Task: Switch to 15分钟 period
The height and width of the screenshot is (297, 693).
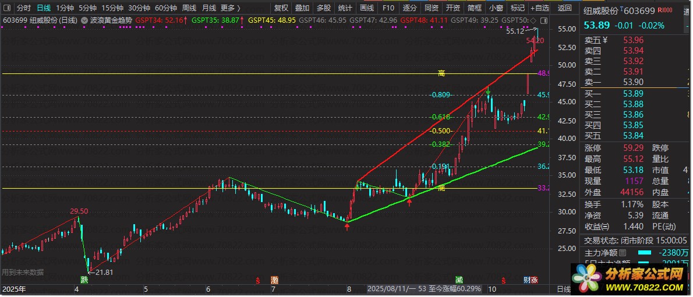Action: [112, 8]
